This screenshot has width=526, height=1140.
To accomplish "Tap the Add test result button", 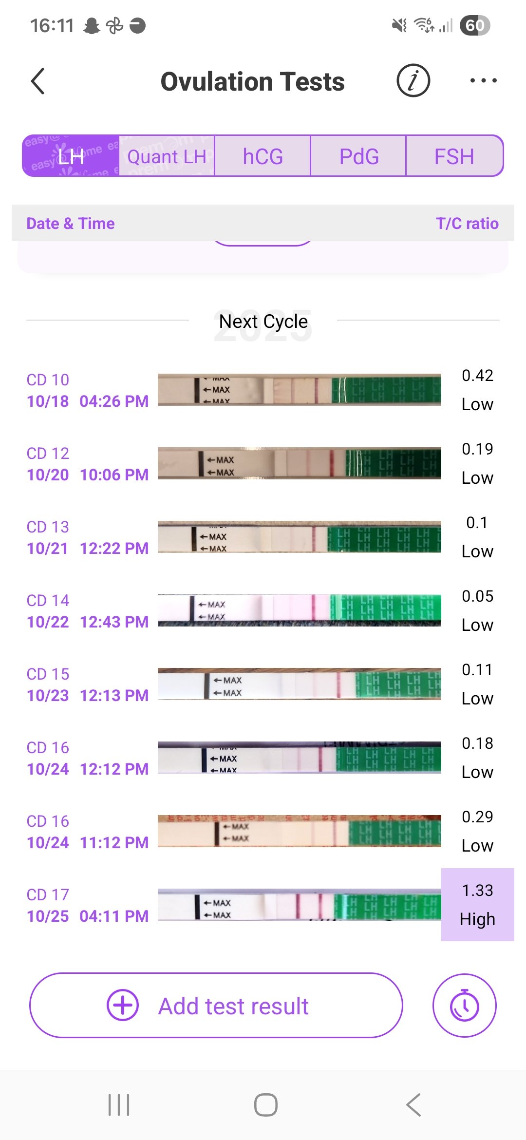I will tap(216, 1005).
